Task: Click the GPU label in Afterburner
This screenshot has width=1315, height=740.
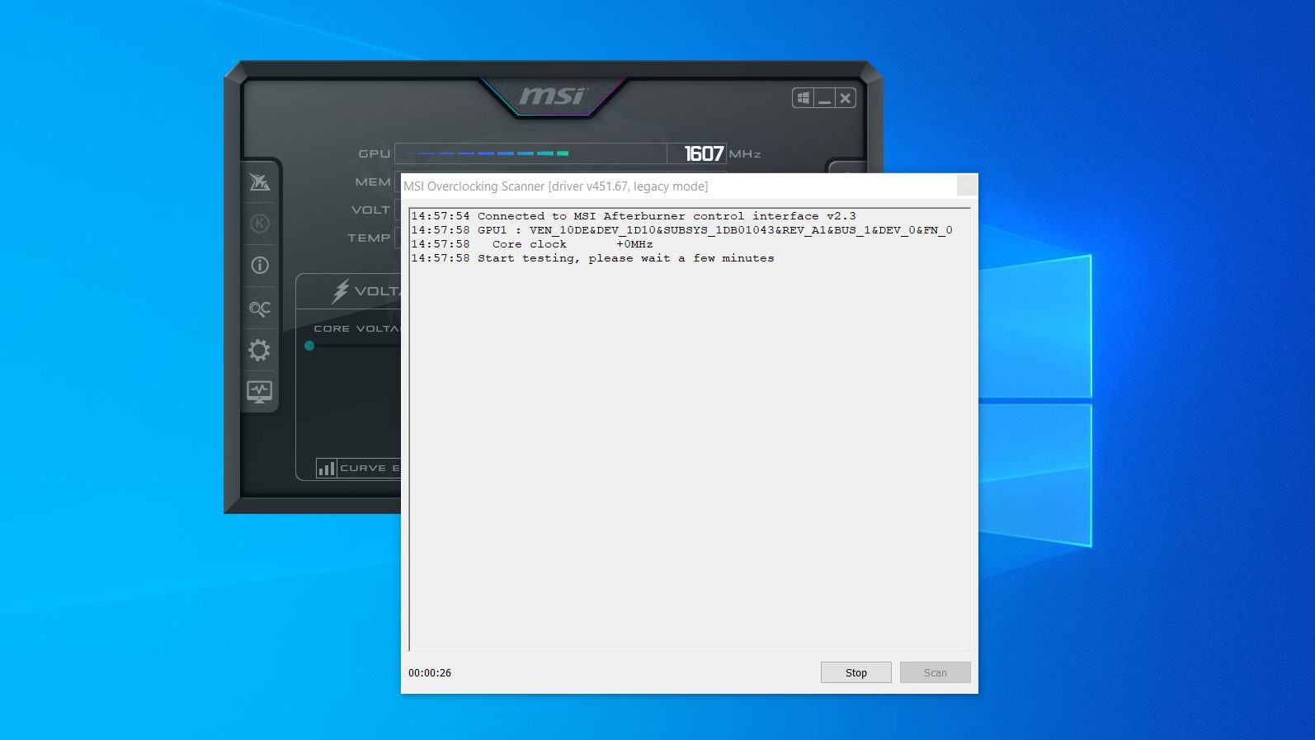Action: click(x=375, y=153)
